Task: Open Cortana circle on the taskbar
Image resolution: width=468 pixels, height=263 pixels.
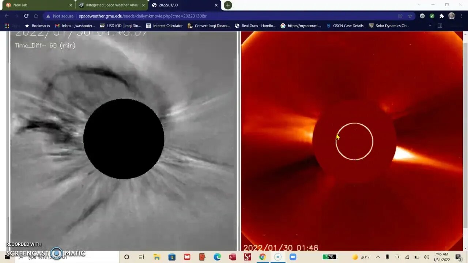Action: click(x=127, y=257)
